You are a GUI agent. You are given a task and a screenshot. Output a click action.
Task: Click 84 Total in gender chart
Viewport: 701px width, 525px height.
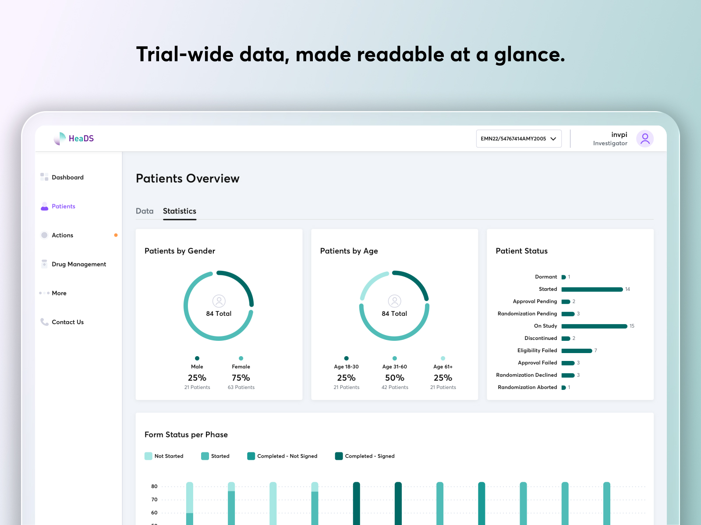[219, 314]
